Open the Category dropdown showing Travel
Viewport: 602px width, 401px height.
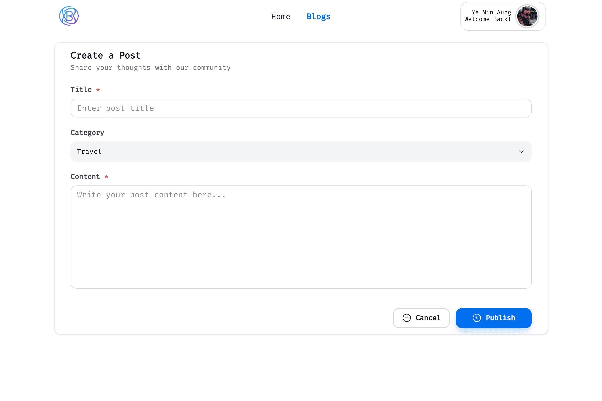coord(301,152)
